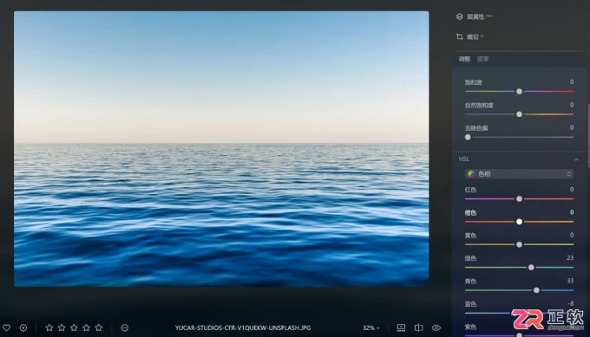Click the 红色 slider label

pos(470,190)
